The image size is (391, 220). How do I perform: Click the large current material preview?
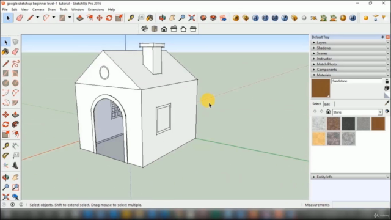[x=321, y=88]
